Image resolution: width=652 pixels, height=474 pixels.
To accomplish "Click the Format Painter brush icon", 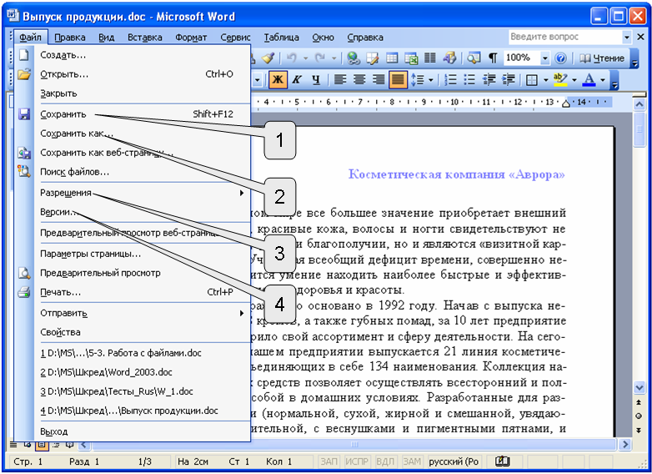I will pyautogui.click(x=268, y=58).
